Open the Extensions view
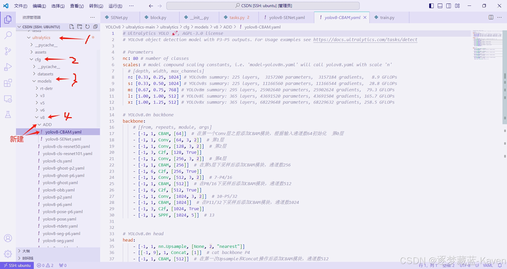The image size is (507, 269). click(8, 83)
